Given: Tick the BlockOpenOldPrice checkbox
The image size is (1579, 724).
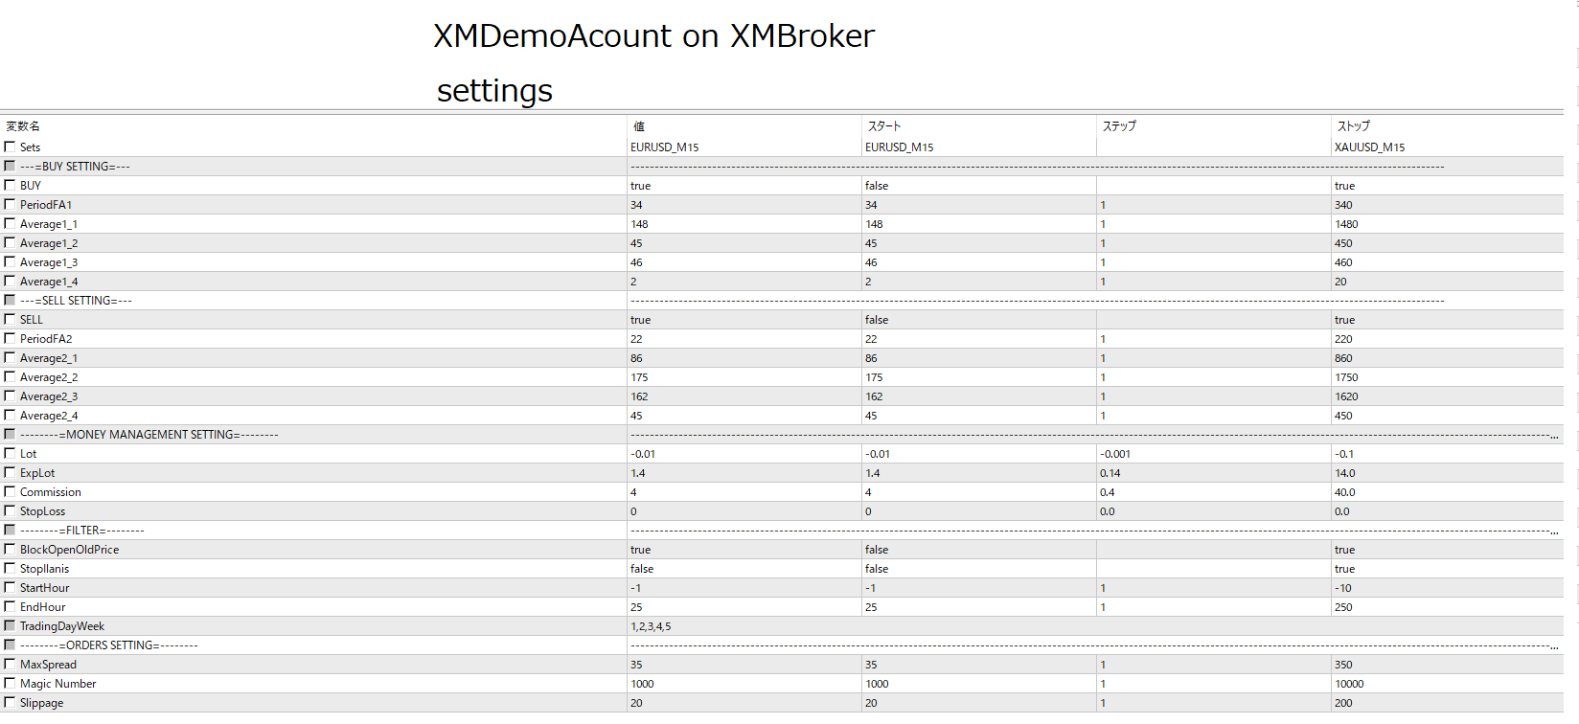Looking at the screenshot, I should 10,549.
